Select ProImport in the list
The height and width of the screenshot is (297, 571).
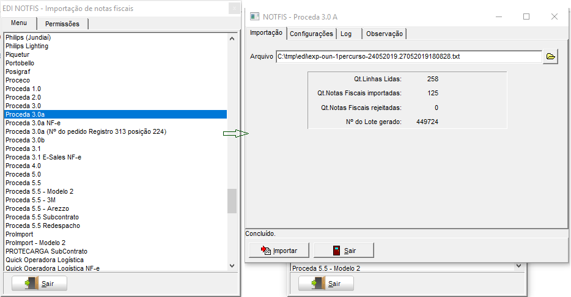coord(116,234)
